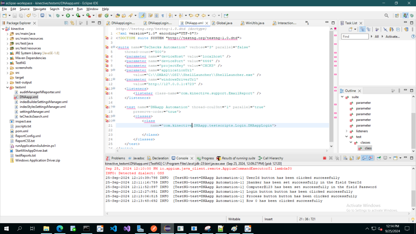The height and width of the screenshot is (234, 416).
Task: Expand listeners node in Outline
Action: point(346,131)
